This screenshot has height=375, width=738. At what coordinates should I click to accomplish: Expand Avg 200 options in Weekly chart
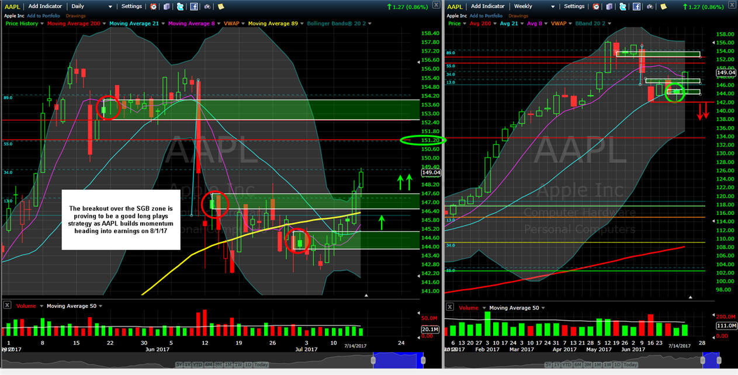pos(495,23)
